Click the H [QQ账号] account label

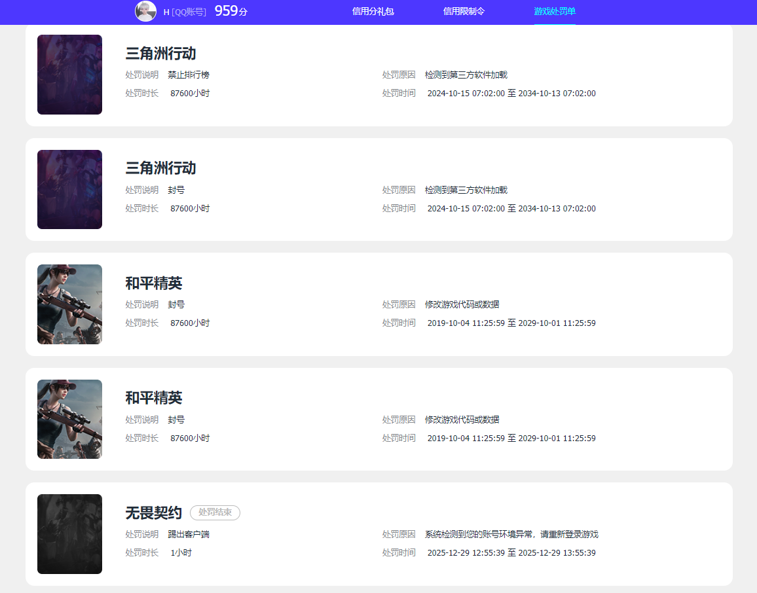coord(185,11)
